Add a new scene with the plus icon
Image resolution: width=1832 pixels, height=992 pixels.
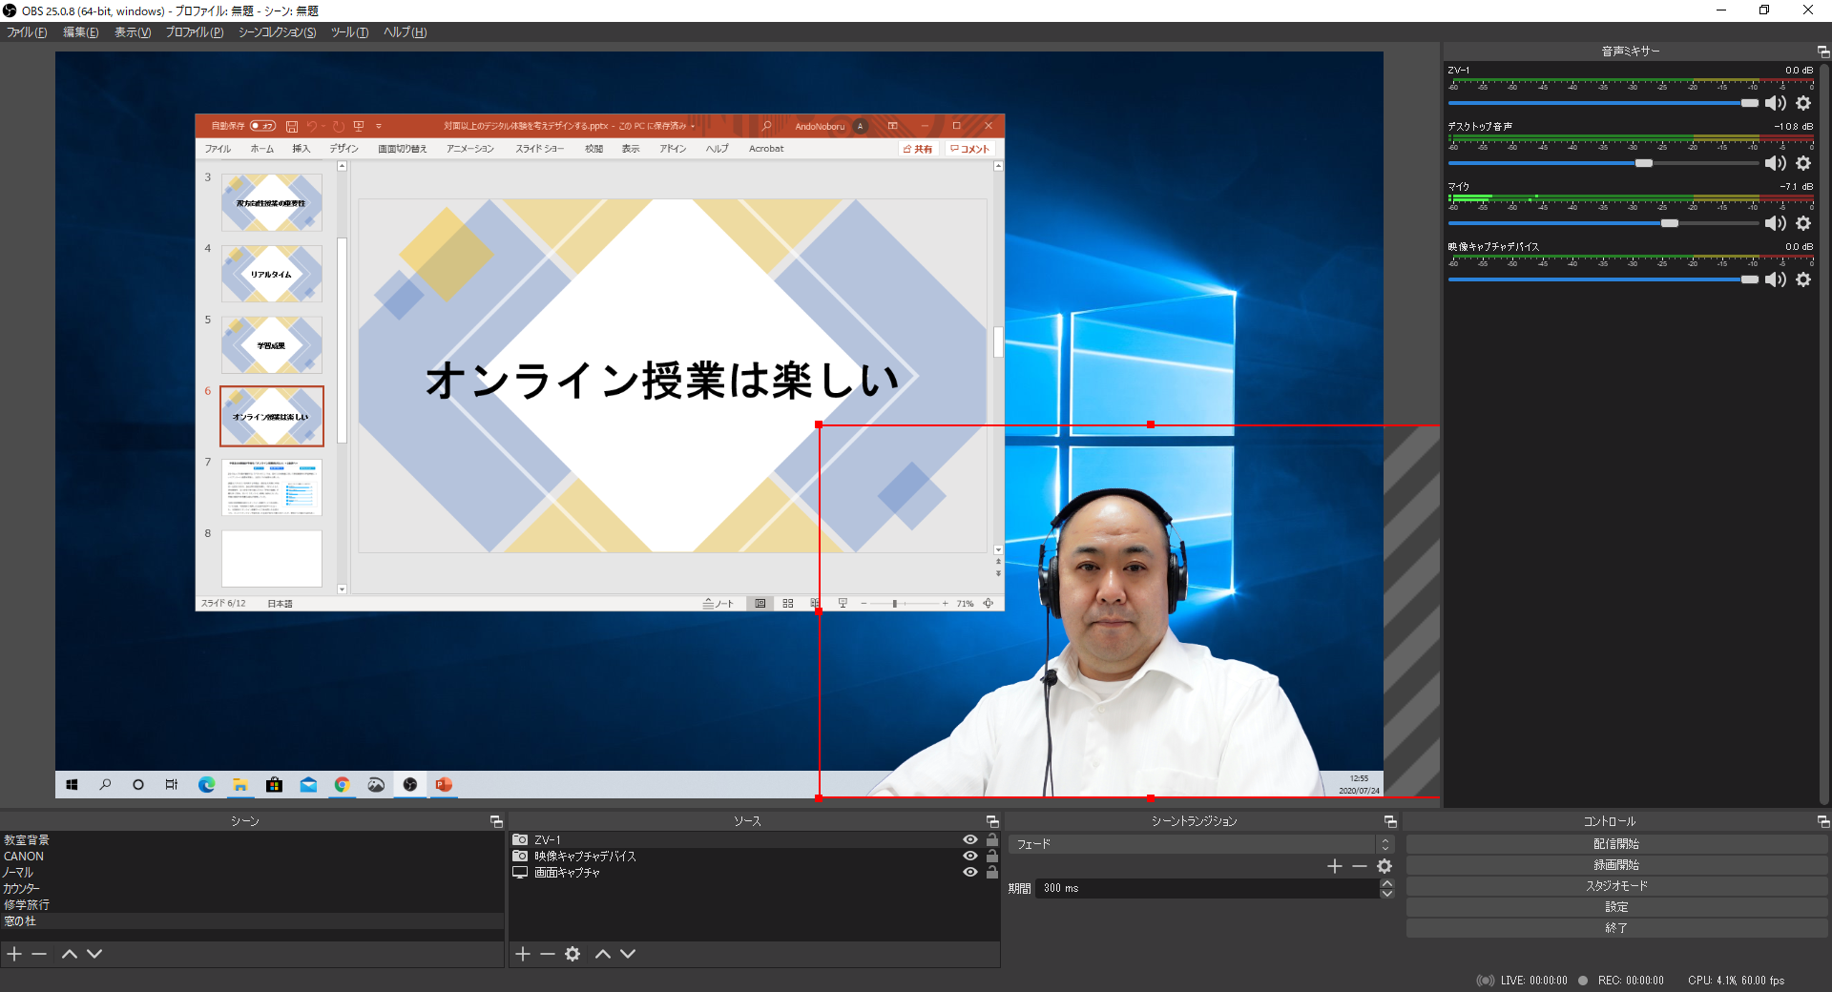pyautogui.click(x=14, y=954)
